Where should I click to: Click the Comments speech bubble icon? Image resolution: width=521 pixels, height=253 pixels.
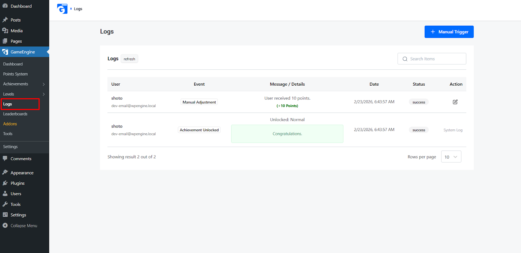click(x=5, y=159)
